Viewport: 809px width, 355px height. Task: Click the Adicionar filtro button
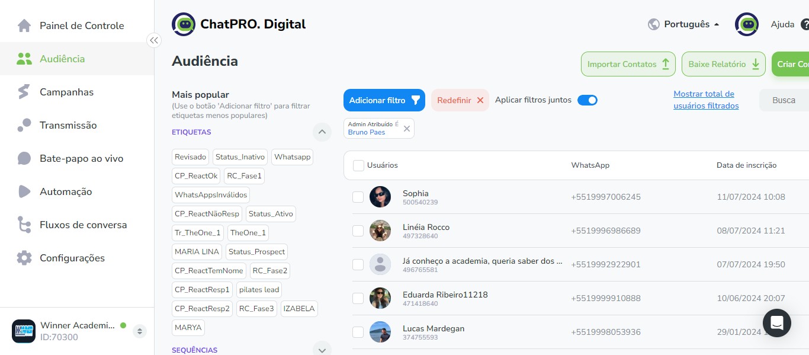pyautogui.click(x=384, y=100)
